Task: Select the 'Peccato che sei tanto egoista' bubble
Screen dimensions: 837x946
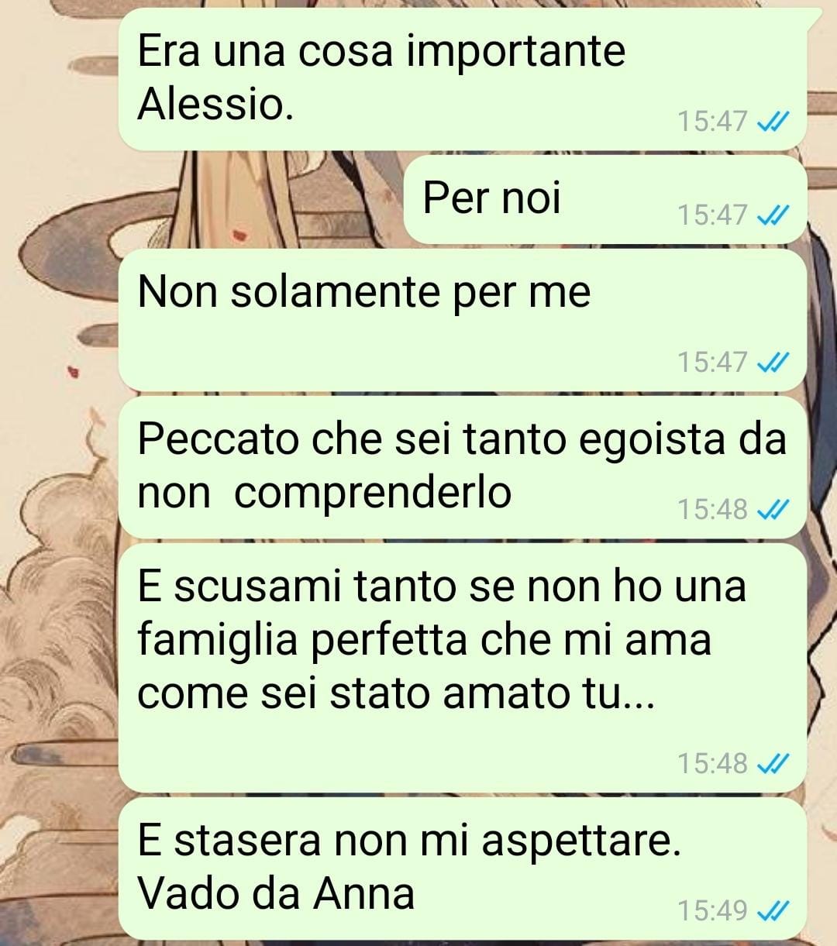Action: pyautogui.click(x=463, y=466)
